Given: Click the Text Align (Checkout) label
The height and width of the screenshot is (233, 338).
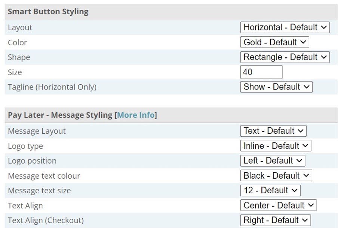Looking at the screenshot, I should (x=46, y=220).
